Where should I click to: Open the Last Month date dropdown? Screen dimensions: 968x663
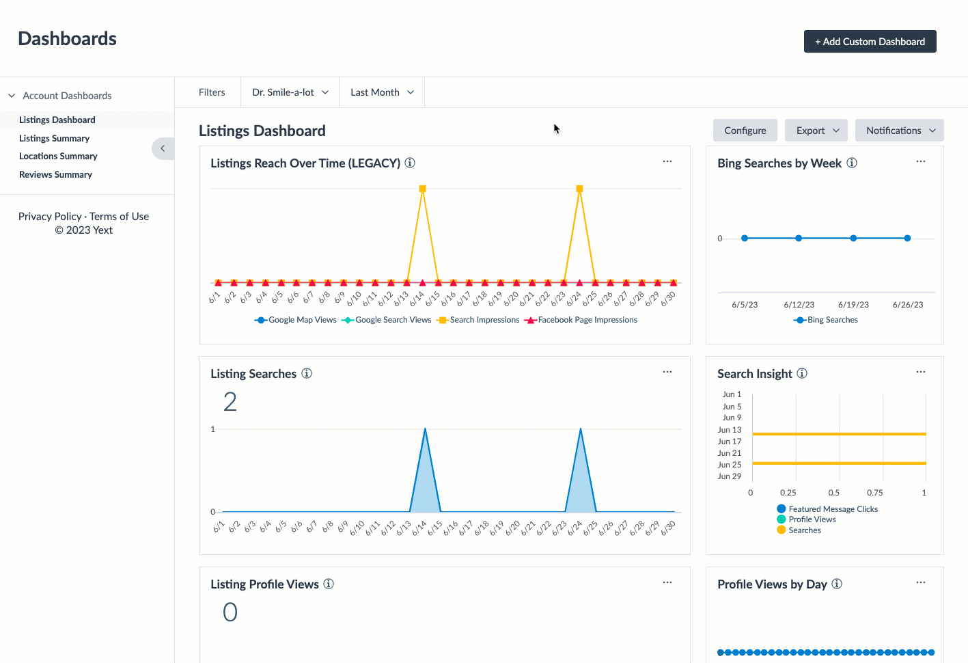(x=382, y=92)
